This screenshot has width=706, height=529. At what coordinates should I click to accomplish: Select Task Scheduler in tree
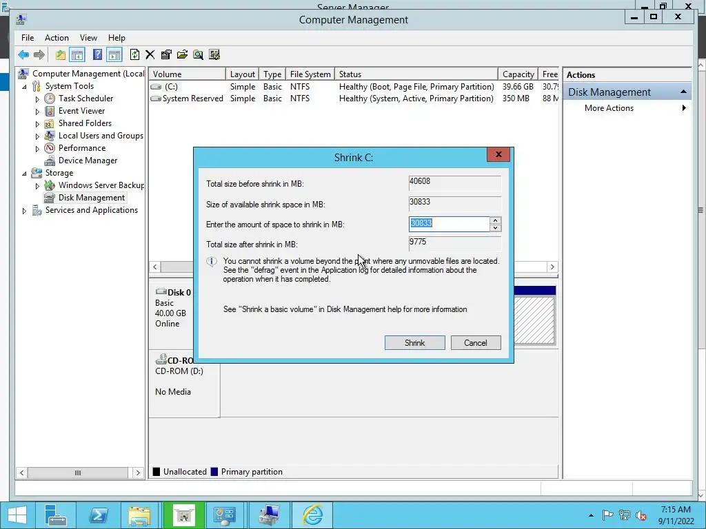pos(85,98)
